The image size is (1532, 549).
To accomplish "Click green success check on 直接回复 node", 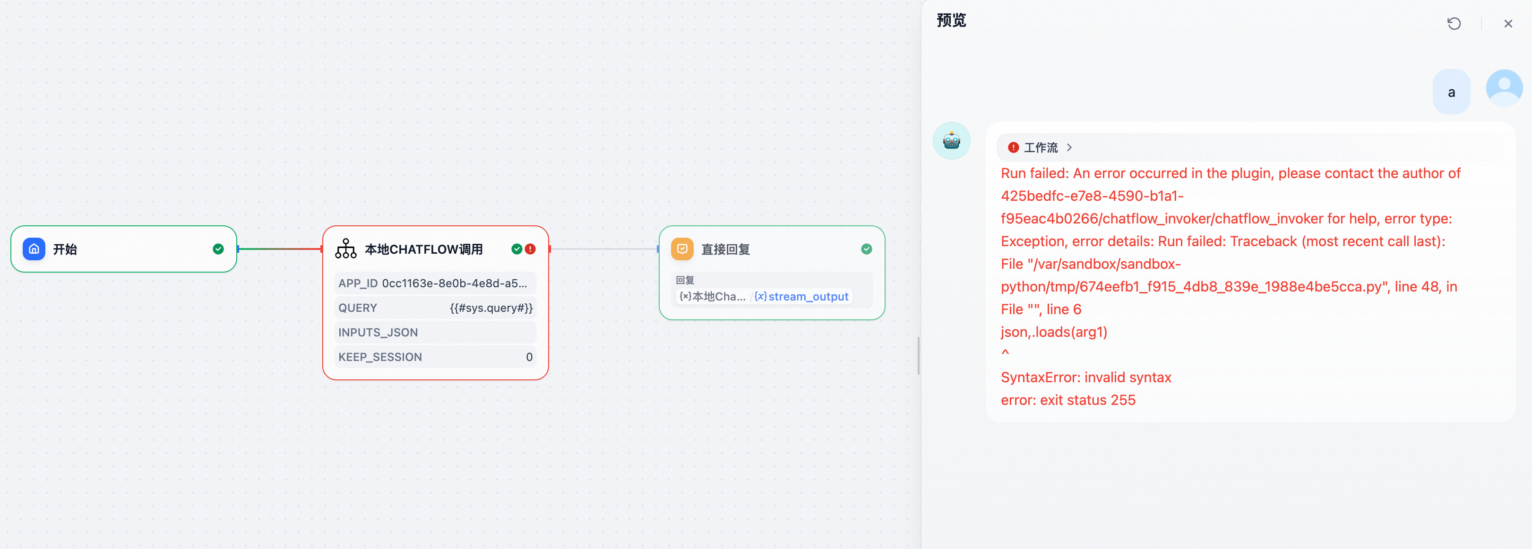I will 866,249.
